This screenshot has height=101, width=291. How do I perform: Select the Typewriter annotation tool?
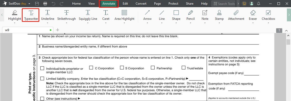click(31, 15)
